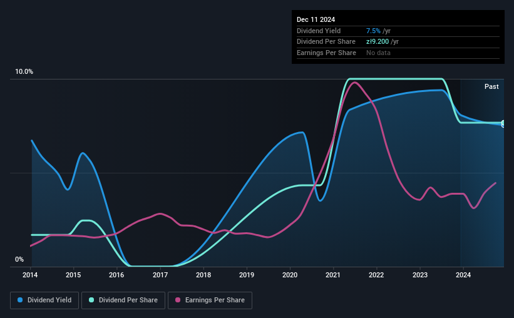Click the pink Earnings Per Share legend dot
Screen dimensions: 514x318
[178, 300]
